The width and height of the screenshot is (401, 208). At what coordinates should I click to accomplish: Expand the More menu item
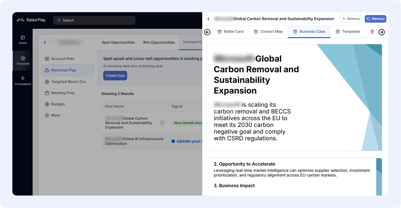pyautogui.click(x=56, y=115)
